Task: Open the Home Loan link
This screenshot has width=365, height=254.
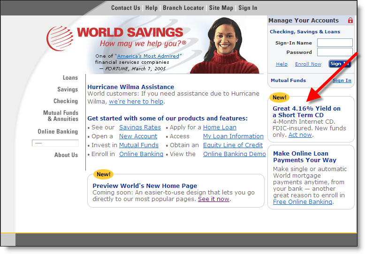Action: tap(220, 127)
